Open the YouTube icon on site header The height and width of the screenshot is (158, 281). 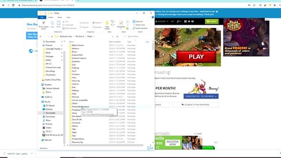tap(192, 22)
